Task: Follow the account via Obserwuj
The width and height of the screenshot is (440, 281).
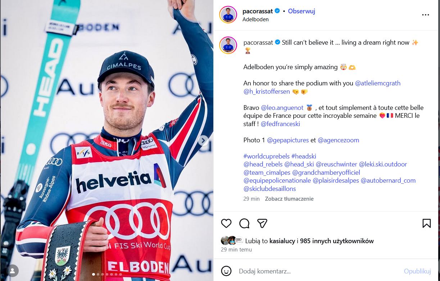Action: coord(301,11)
